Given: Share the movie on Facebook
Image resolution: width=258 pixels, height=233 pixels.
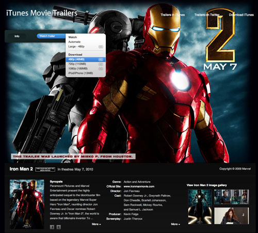Looking at the screenshot, I should coord(52,227).
